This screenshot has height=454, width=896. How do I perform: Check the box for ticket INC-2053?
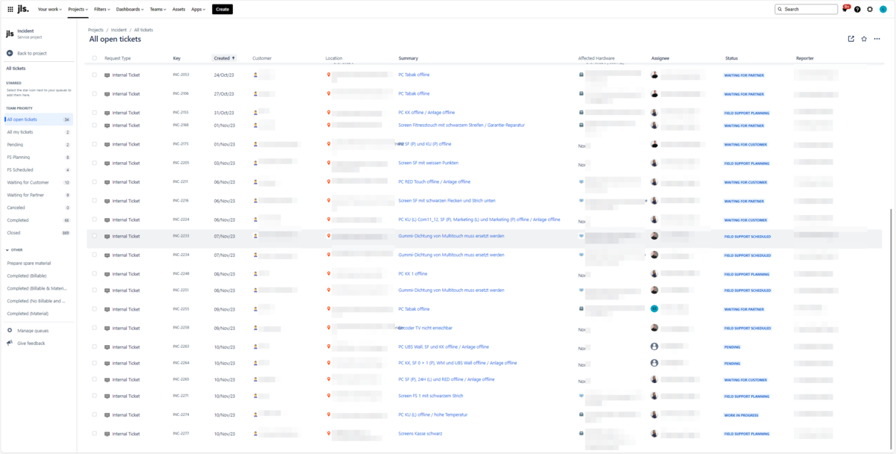[x=94, y=75]
